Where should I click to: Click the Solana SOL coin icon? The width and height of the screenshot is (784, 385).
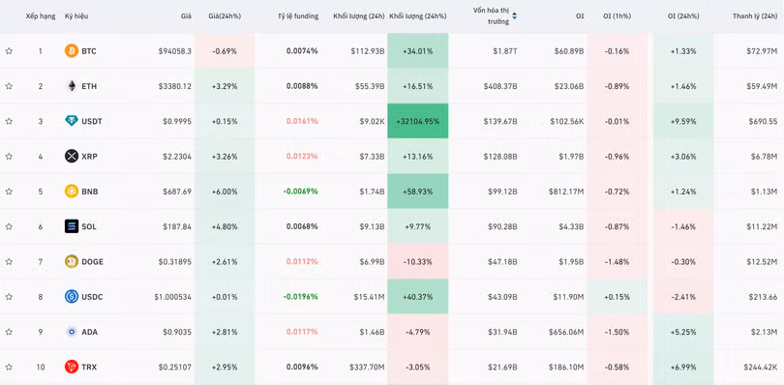tap(72, 226)
